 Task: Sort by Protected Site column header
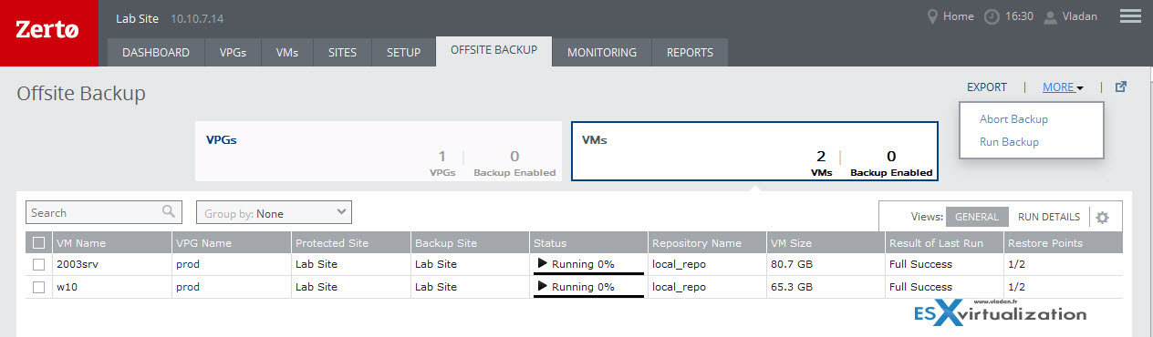350,243
